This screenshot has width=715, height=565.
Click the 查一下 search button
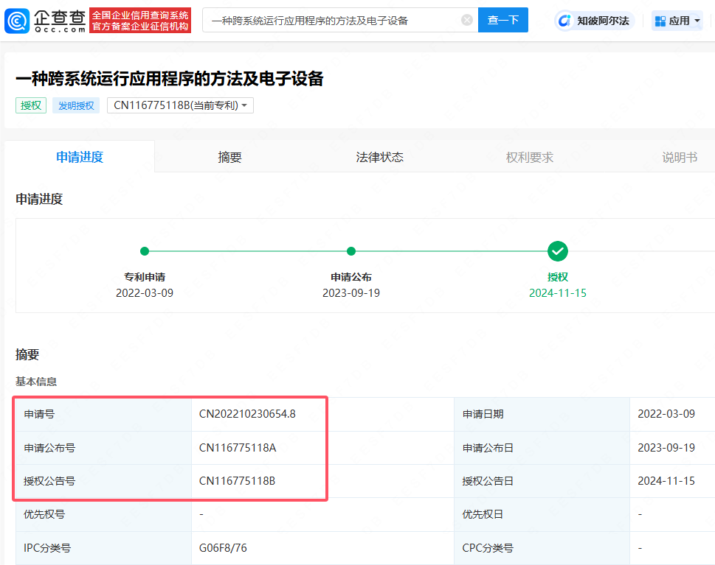(x=503, y=20)
